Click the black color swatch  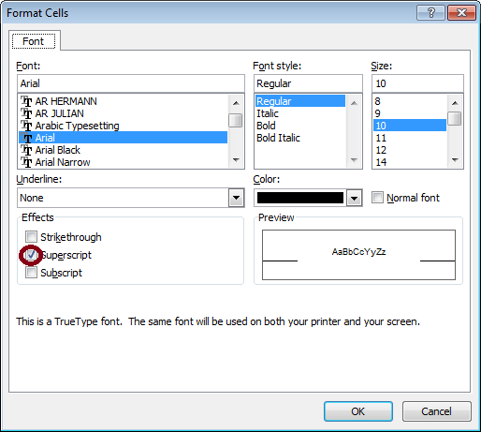[300, 198]
